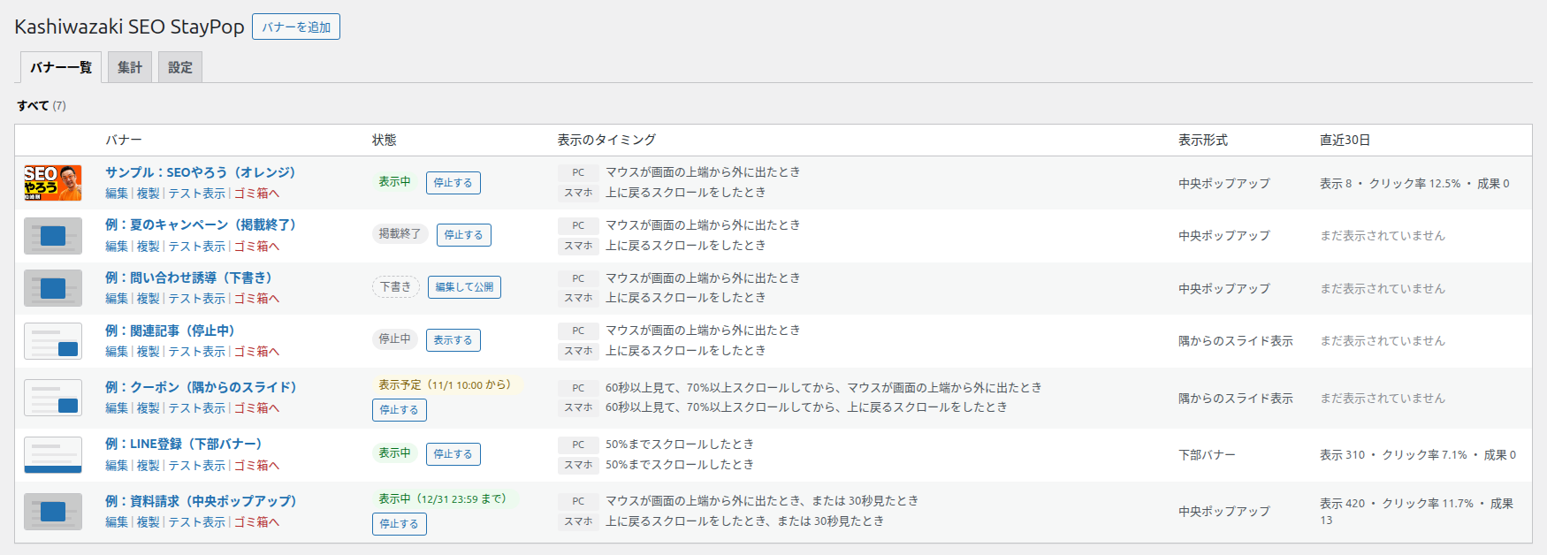Select the バナー一覧 tab
This screenshot has width=1547, height=555.
coord(61,67)
